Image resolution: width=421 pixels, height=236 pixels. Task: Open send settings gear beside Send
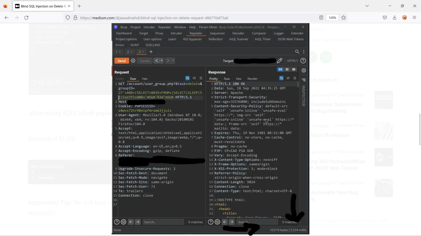click(x=133, y=60)
